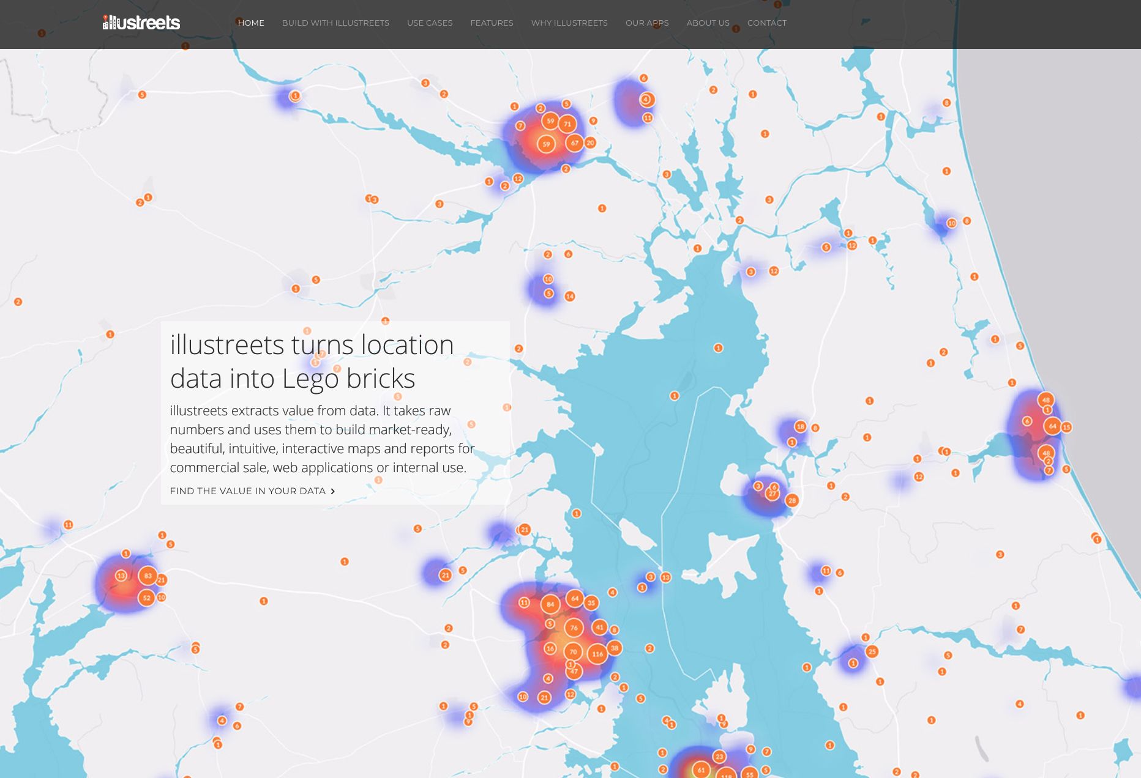Select the cluster marker numbered 23
The image size is (1141, 778).
pyautogui.click(x=719, y=757)
